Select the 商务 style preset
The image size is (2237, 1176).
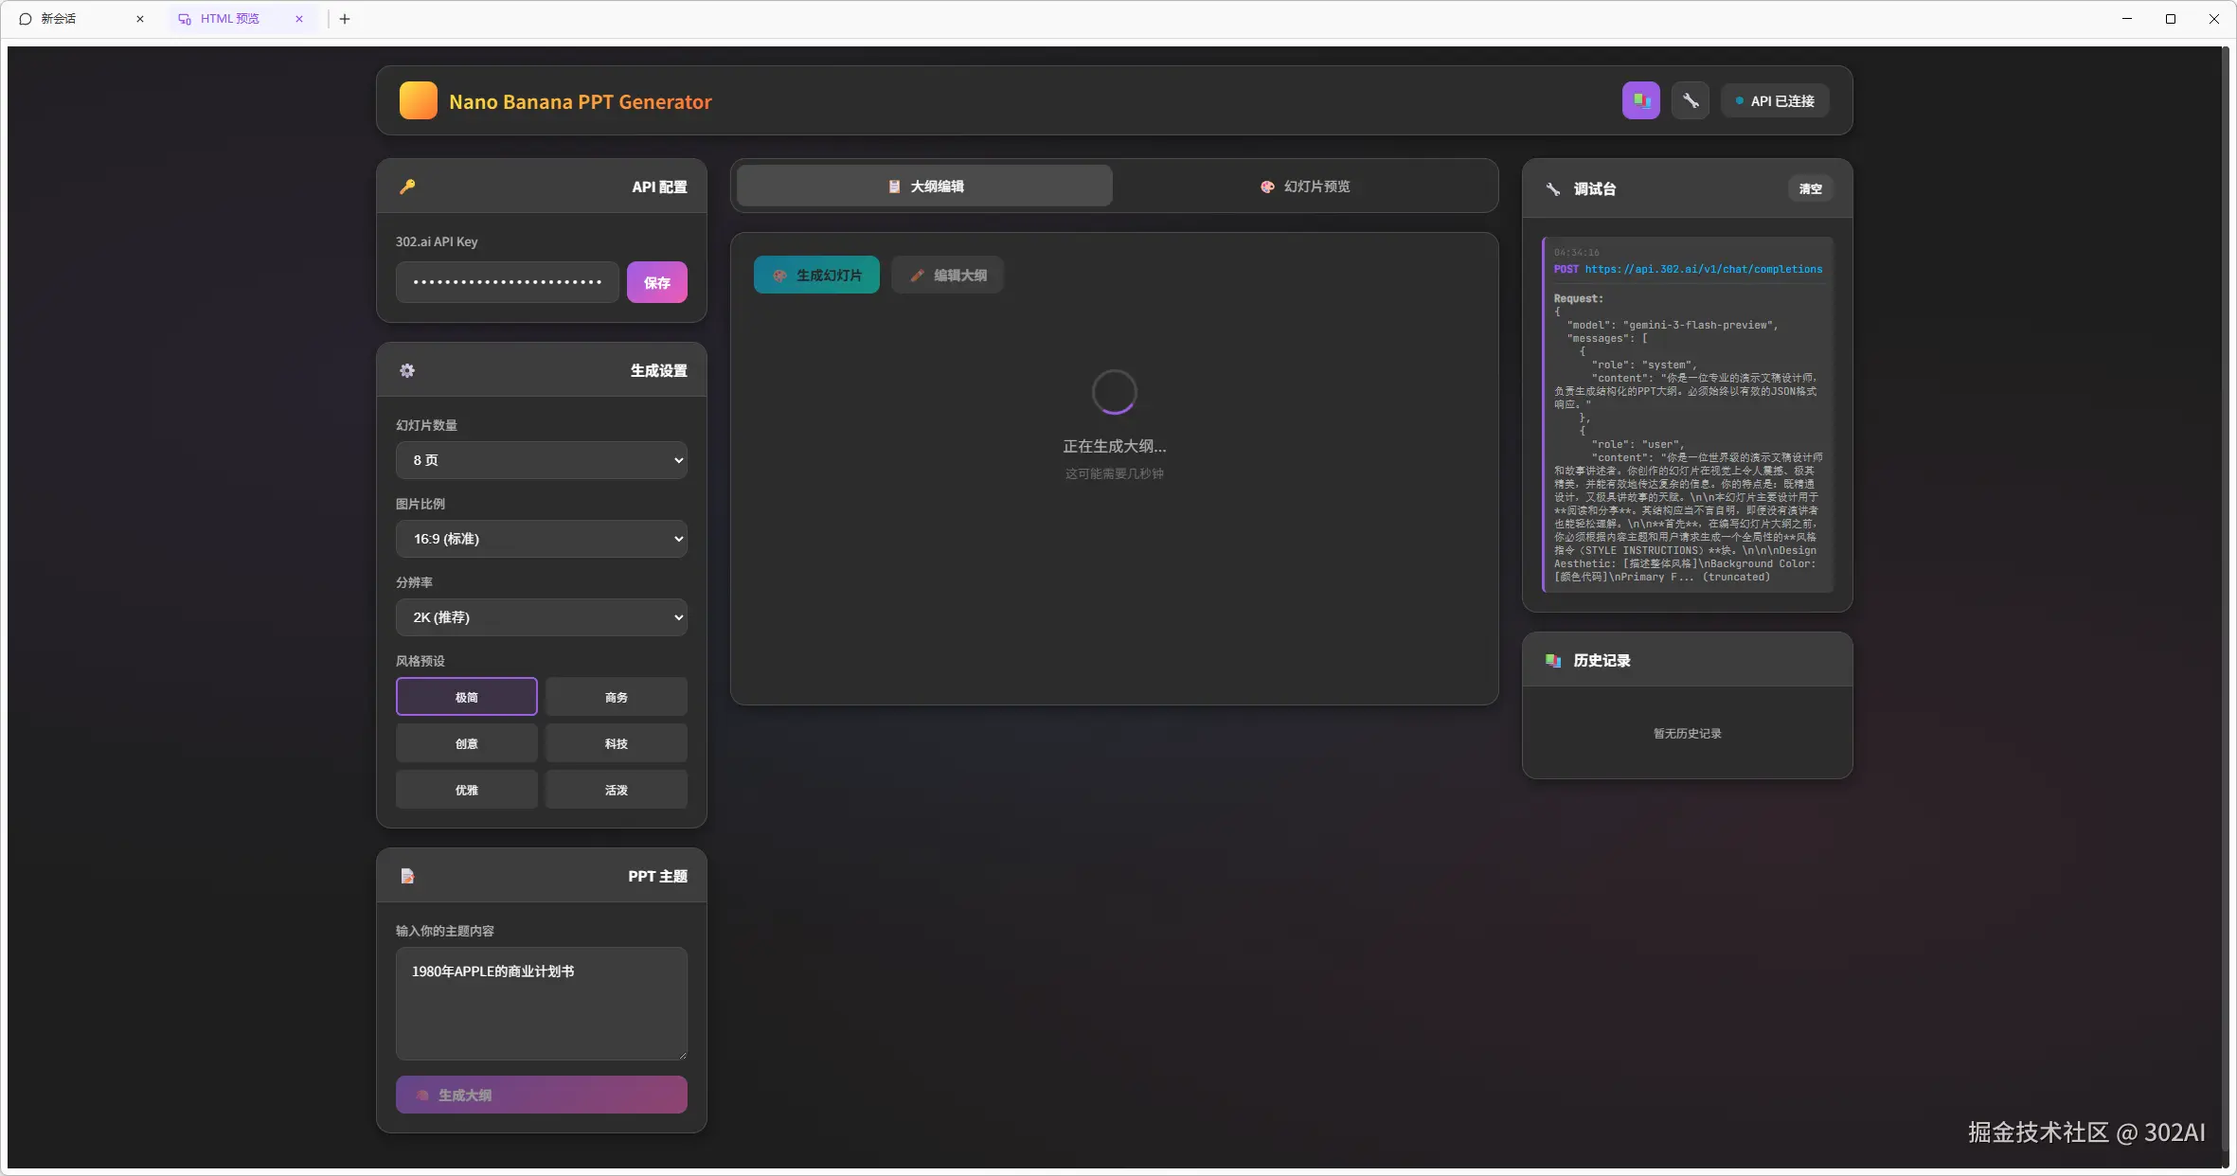pyautogui.click(x=616, y=697)
